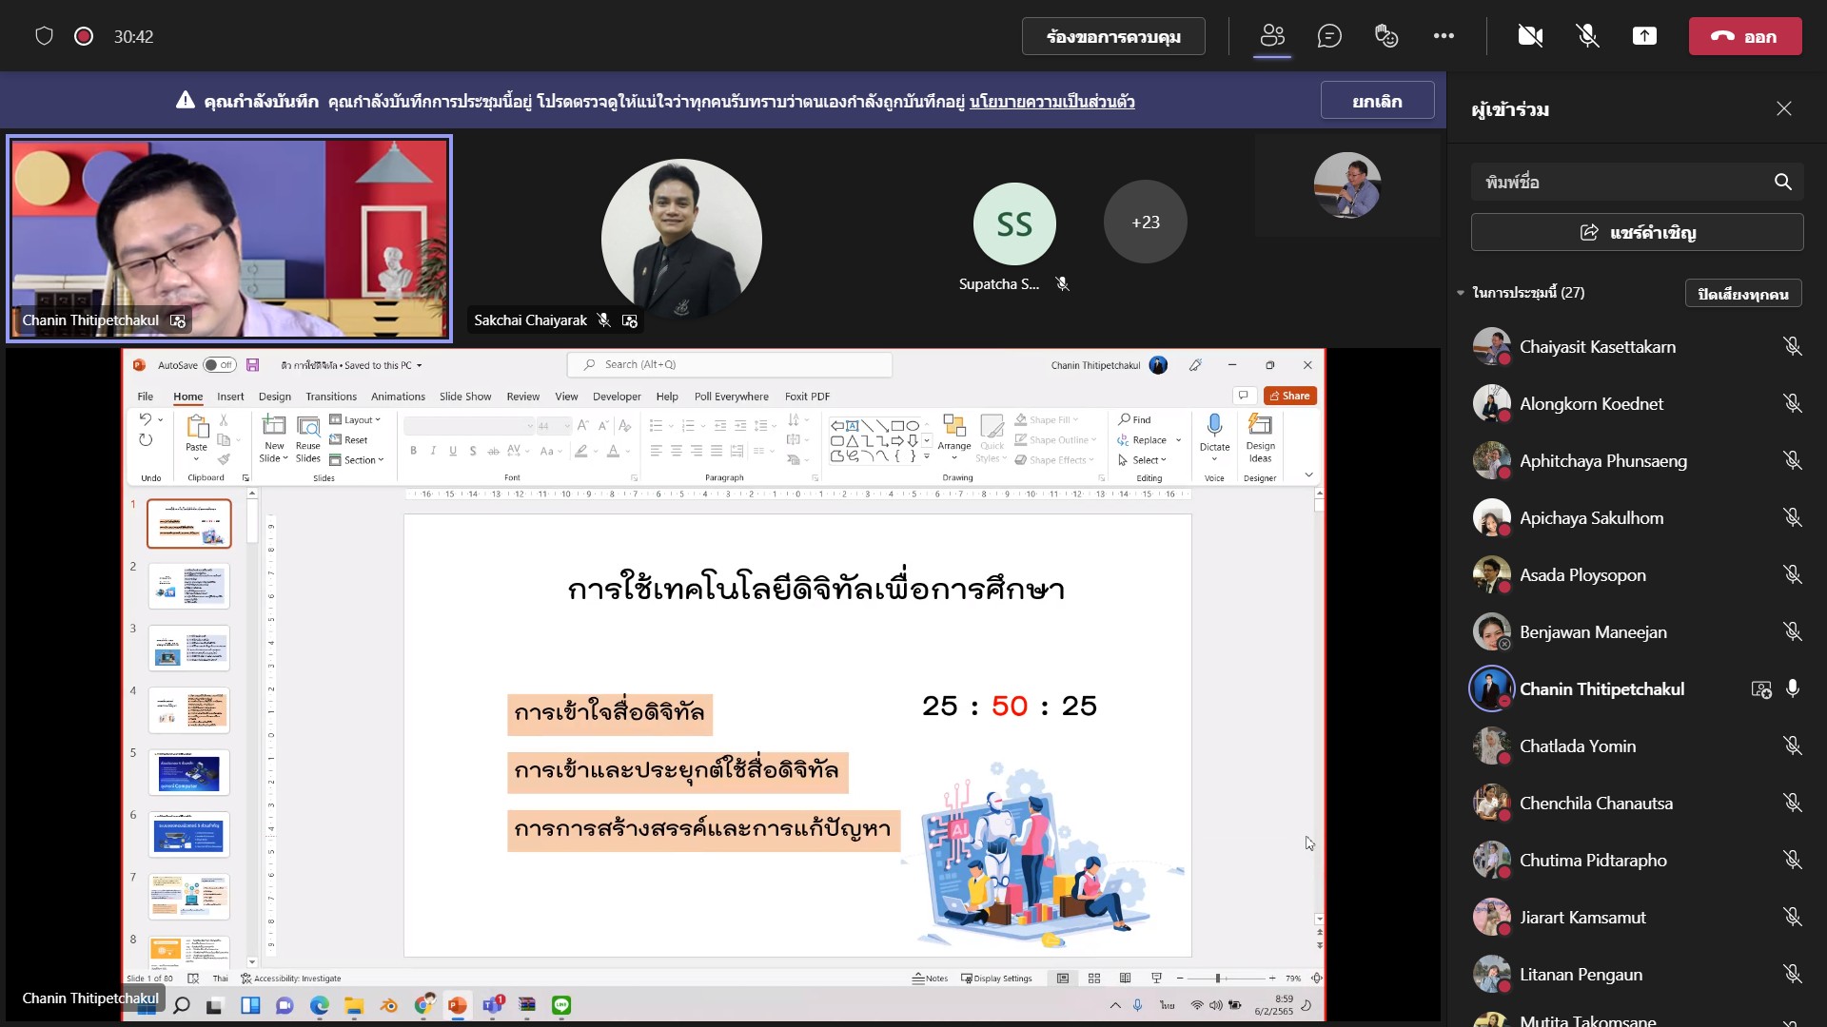Viewport: 1827px width, 1027px height.
Task: Switch to Slide Sorter view icon
Action: pos(1094,979)
